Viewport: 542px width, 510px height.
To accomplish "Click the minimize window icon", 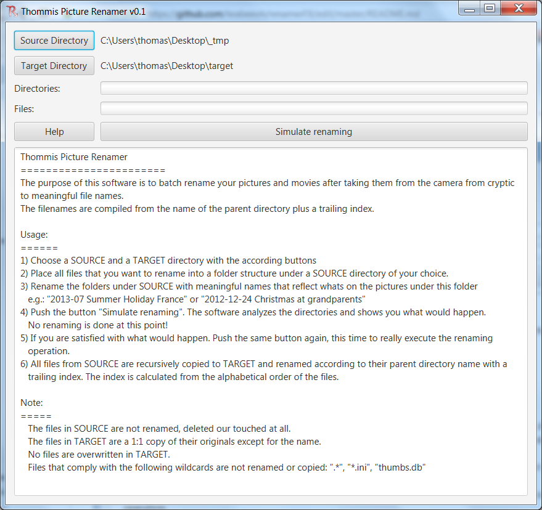I will pyautogui.click(x=468, y=8).
